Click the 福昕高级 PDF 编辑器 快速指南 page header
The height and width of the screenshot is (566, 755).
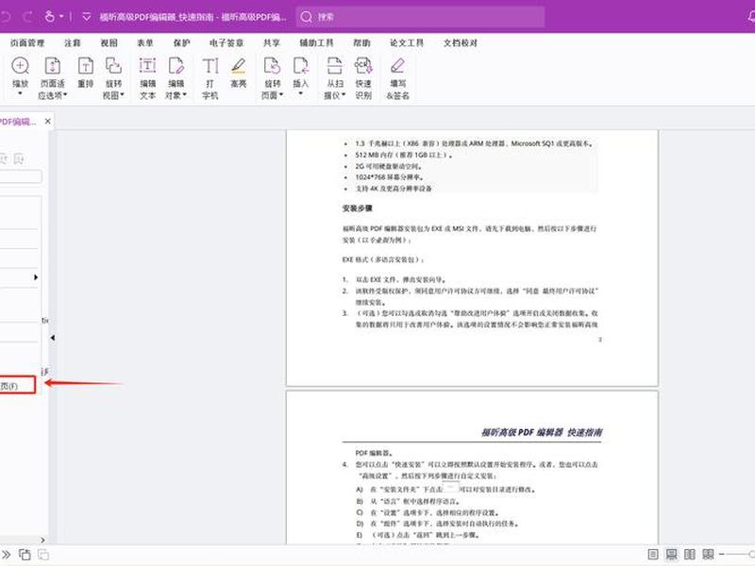[542, 432]
